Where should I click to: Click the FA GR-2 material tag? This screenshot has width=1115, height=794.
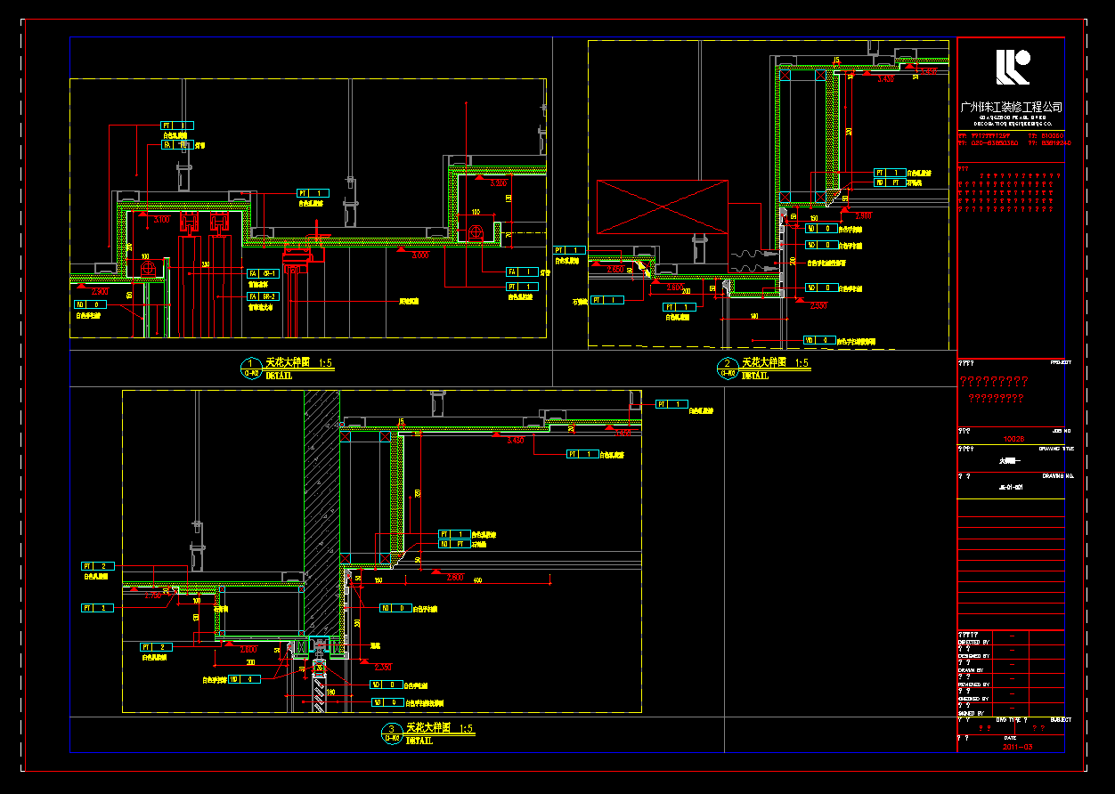tap(263, 296)
